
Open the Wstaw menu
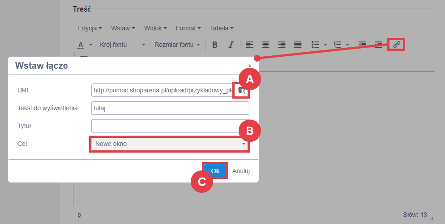(x=123, y=28)
